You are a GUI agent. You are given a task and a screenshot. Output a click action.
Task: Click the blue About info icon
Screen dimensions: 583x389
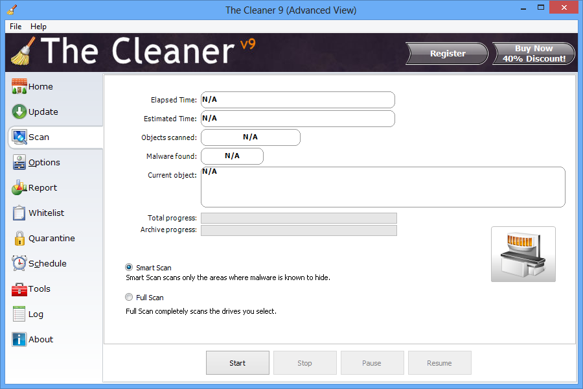[19, 339]
